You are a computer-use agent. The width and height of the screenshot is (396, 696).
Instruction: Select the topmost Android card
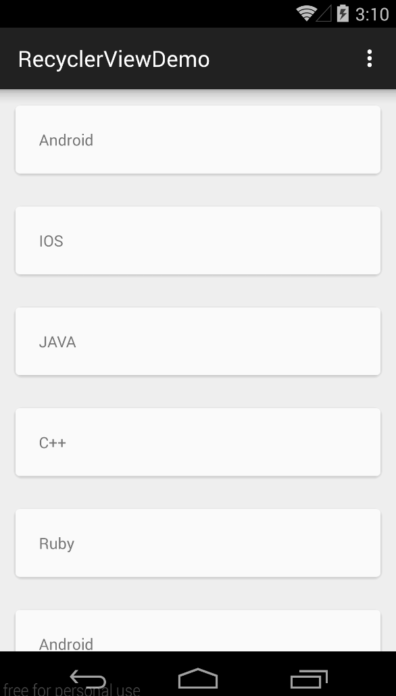click(x=198, y=139)
